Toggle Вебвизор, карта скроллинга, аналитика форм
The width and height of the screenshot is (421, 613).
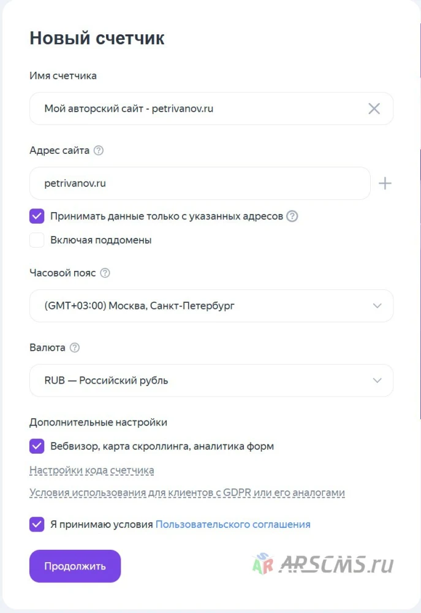click(x=37, y=446)
